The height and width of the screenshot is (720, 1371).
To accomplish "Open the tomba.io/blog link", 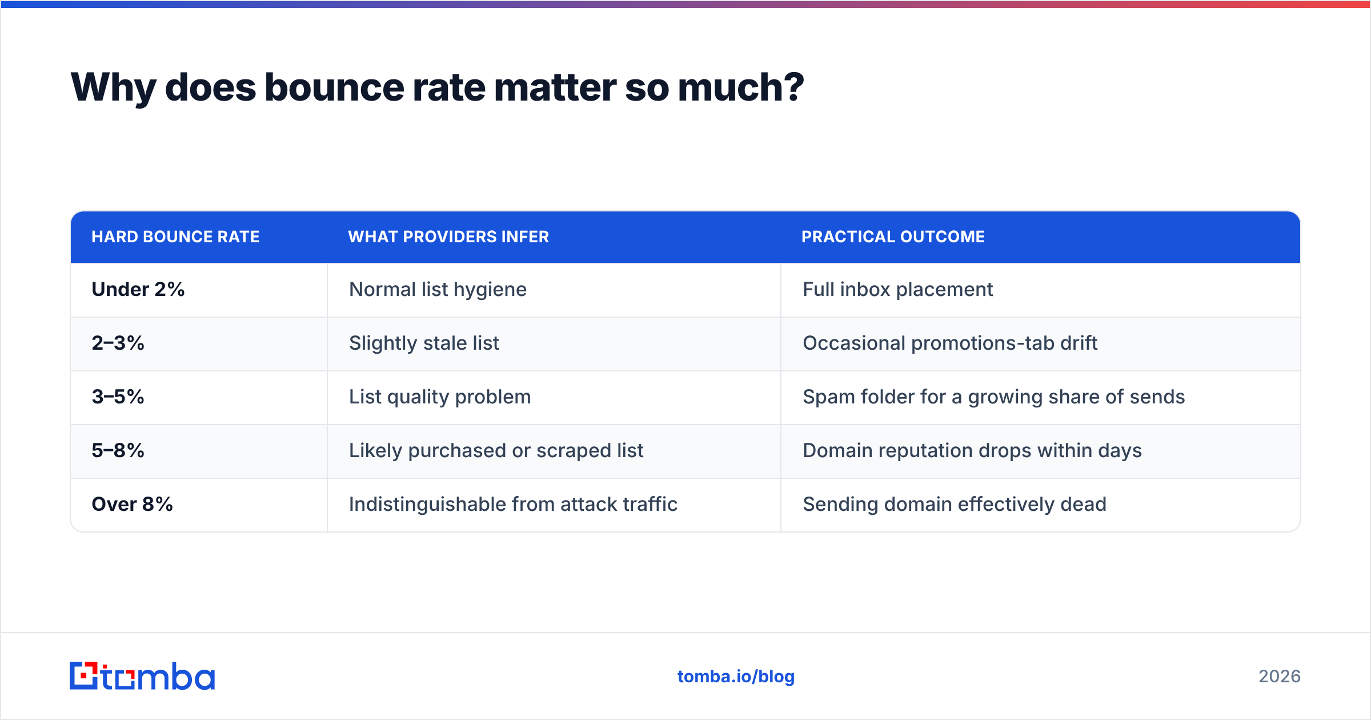I will point(736,677).
